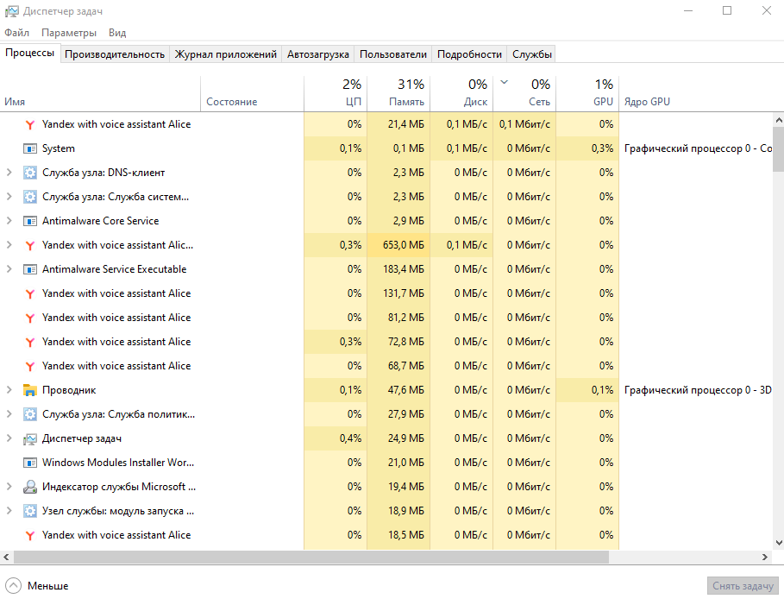Expand the DNS-клиент service row
784x605 pixels.
(x=9, y=173)
